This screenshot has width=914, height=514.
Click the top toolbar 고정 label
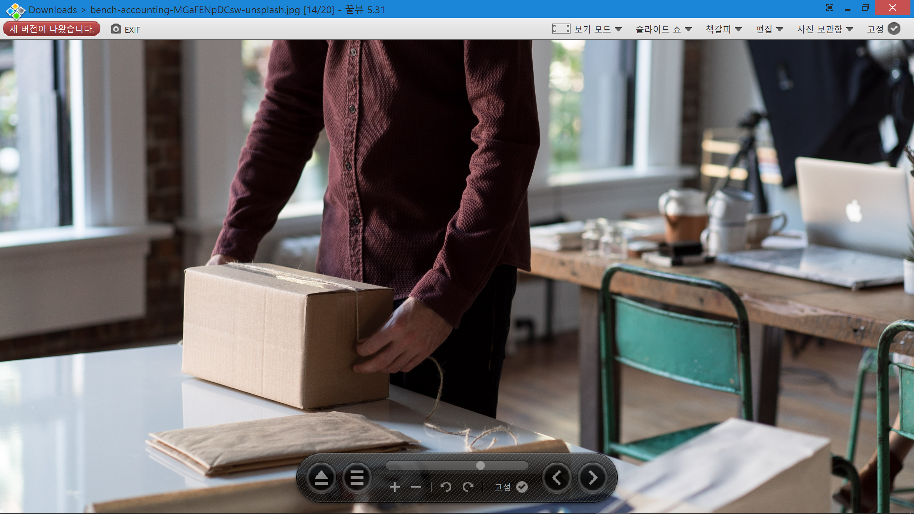point(875,29)
